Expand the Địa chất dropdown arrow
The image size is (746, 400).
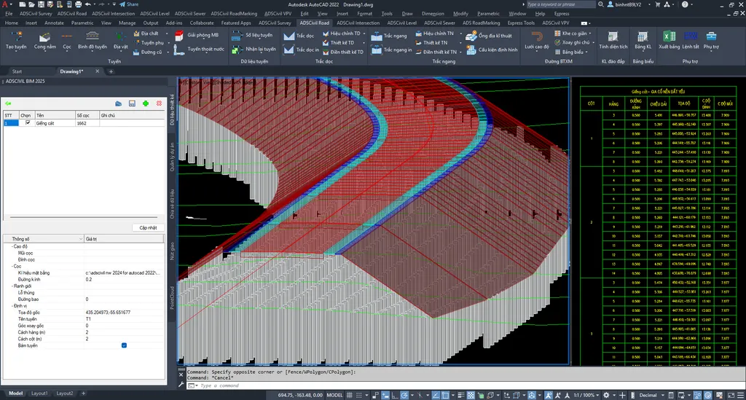pos(167,34)
